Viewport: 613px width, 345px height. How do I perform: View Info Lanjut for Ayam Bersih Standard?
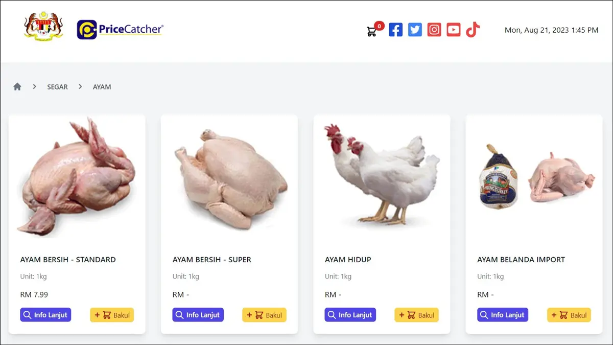tap(45, 315)
